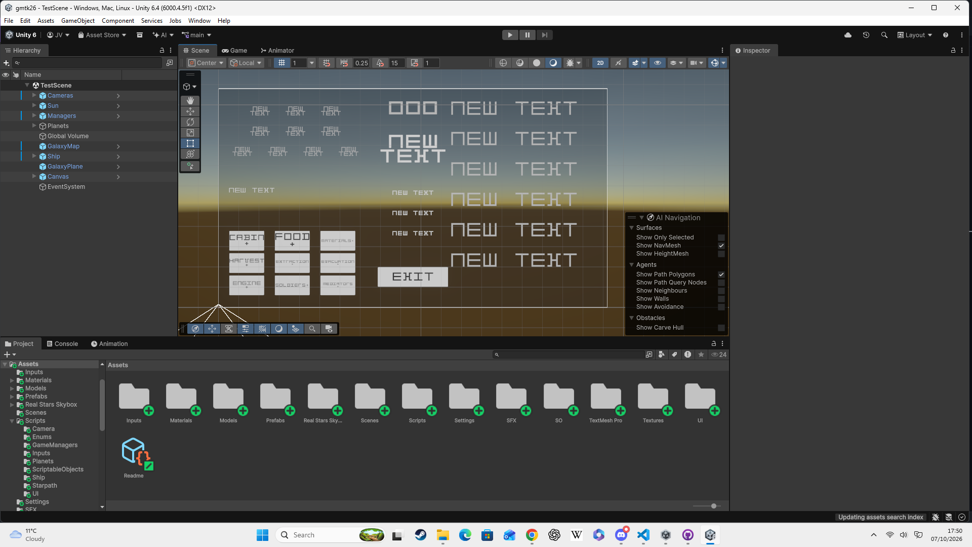
Task: Collapse the Agents section
Action: [632, 265]
